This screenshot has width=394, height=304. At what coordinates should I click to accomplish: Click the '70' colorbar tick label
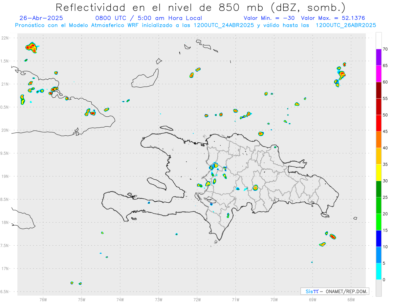(385, 49)
